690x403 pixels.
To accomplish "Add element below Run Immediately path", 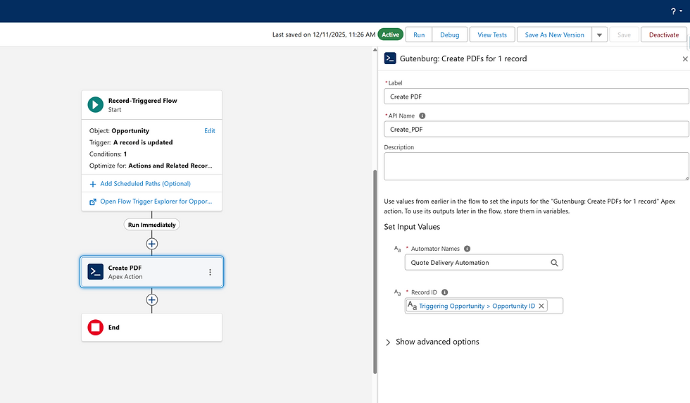I will coord(151,244).
